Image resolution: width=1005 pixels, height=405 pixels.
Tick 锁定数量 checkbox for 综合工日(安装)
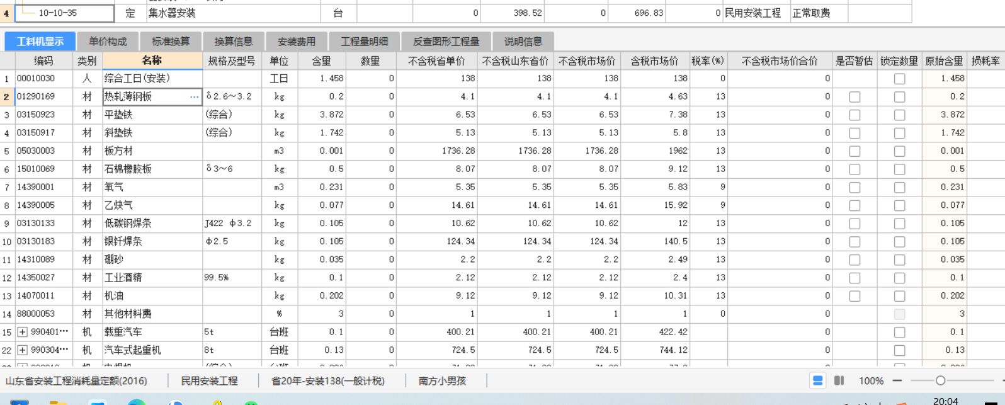[899, 79]
